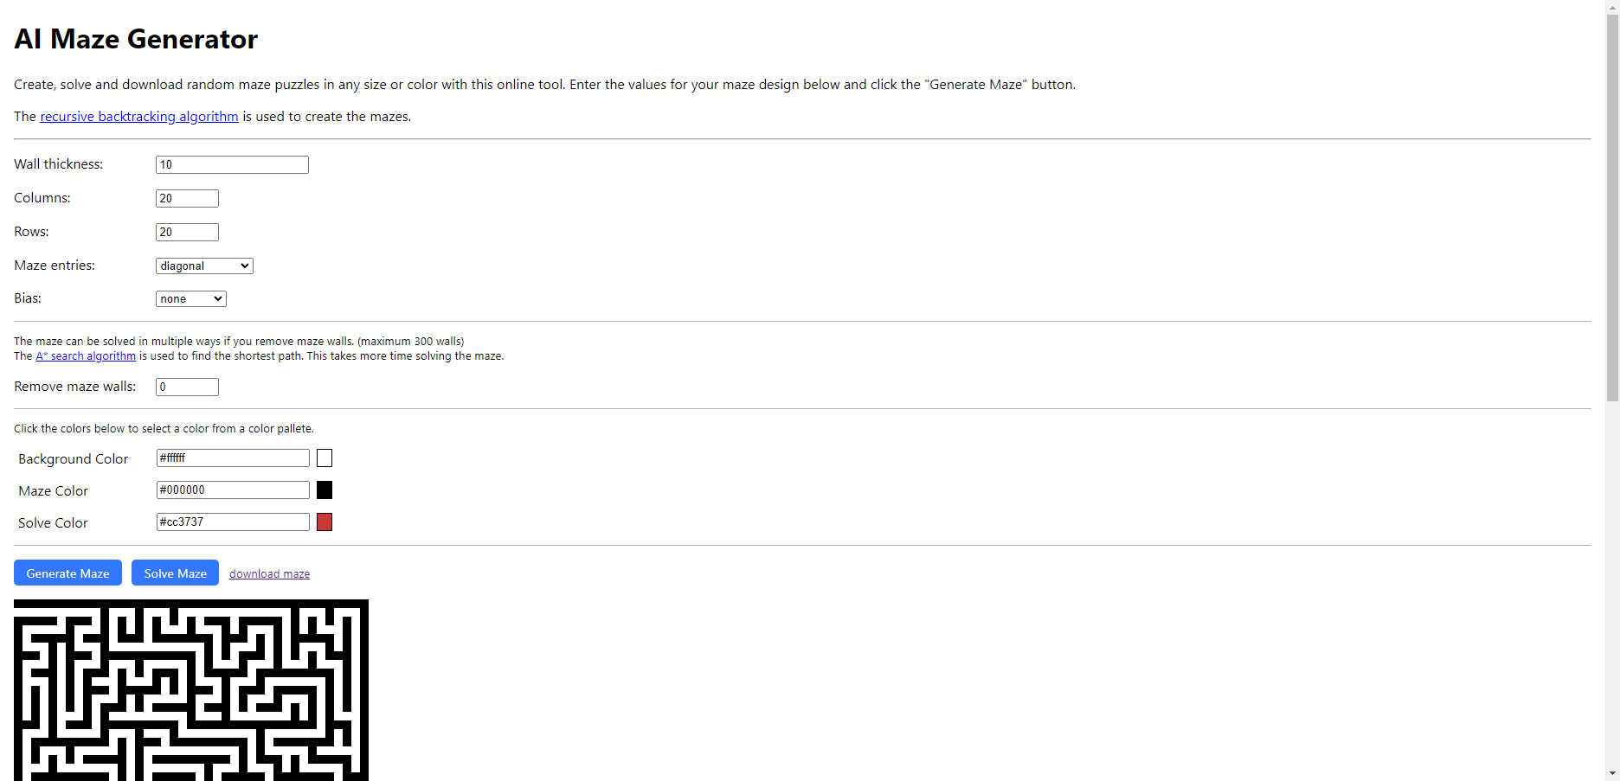This screenshot has width=1620, height=781.
Task: Open the A* search algorithm link
Action: pos(86,356)
